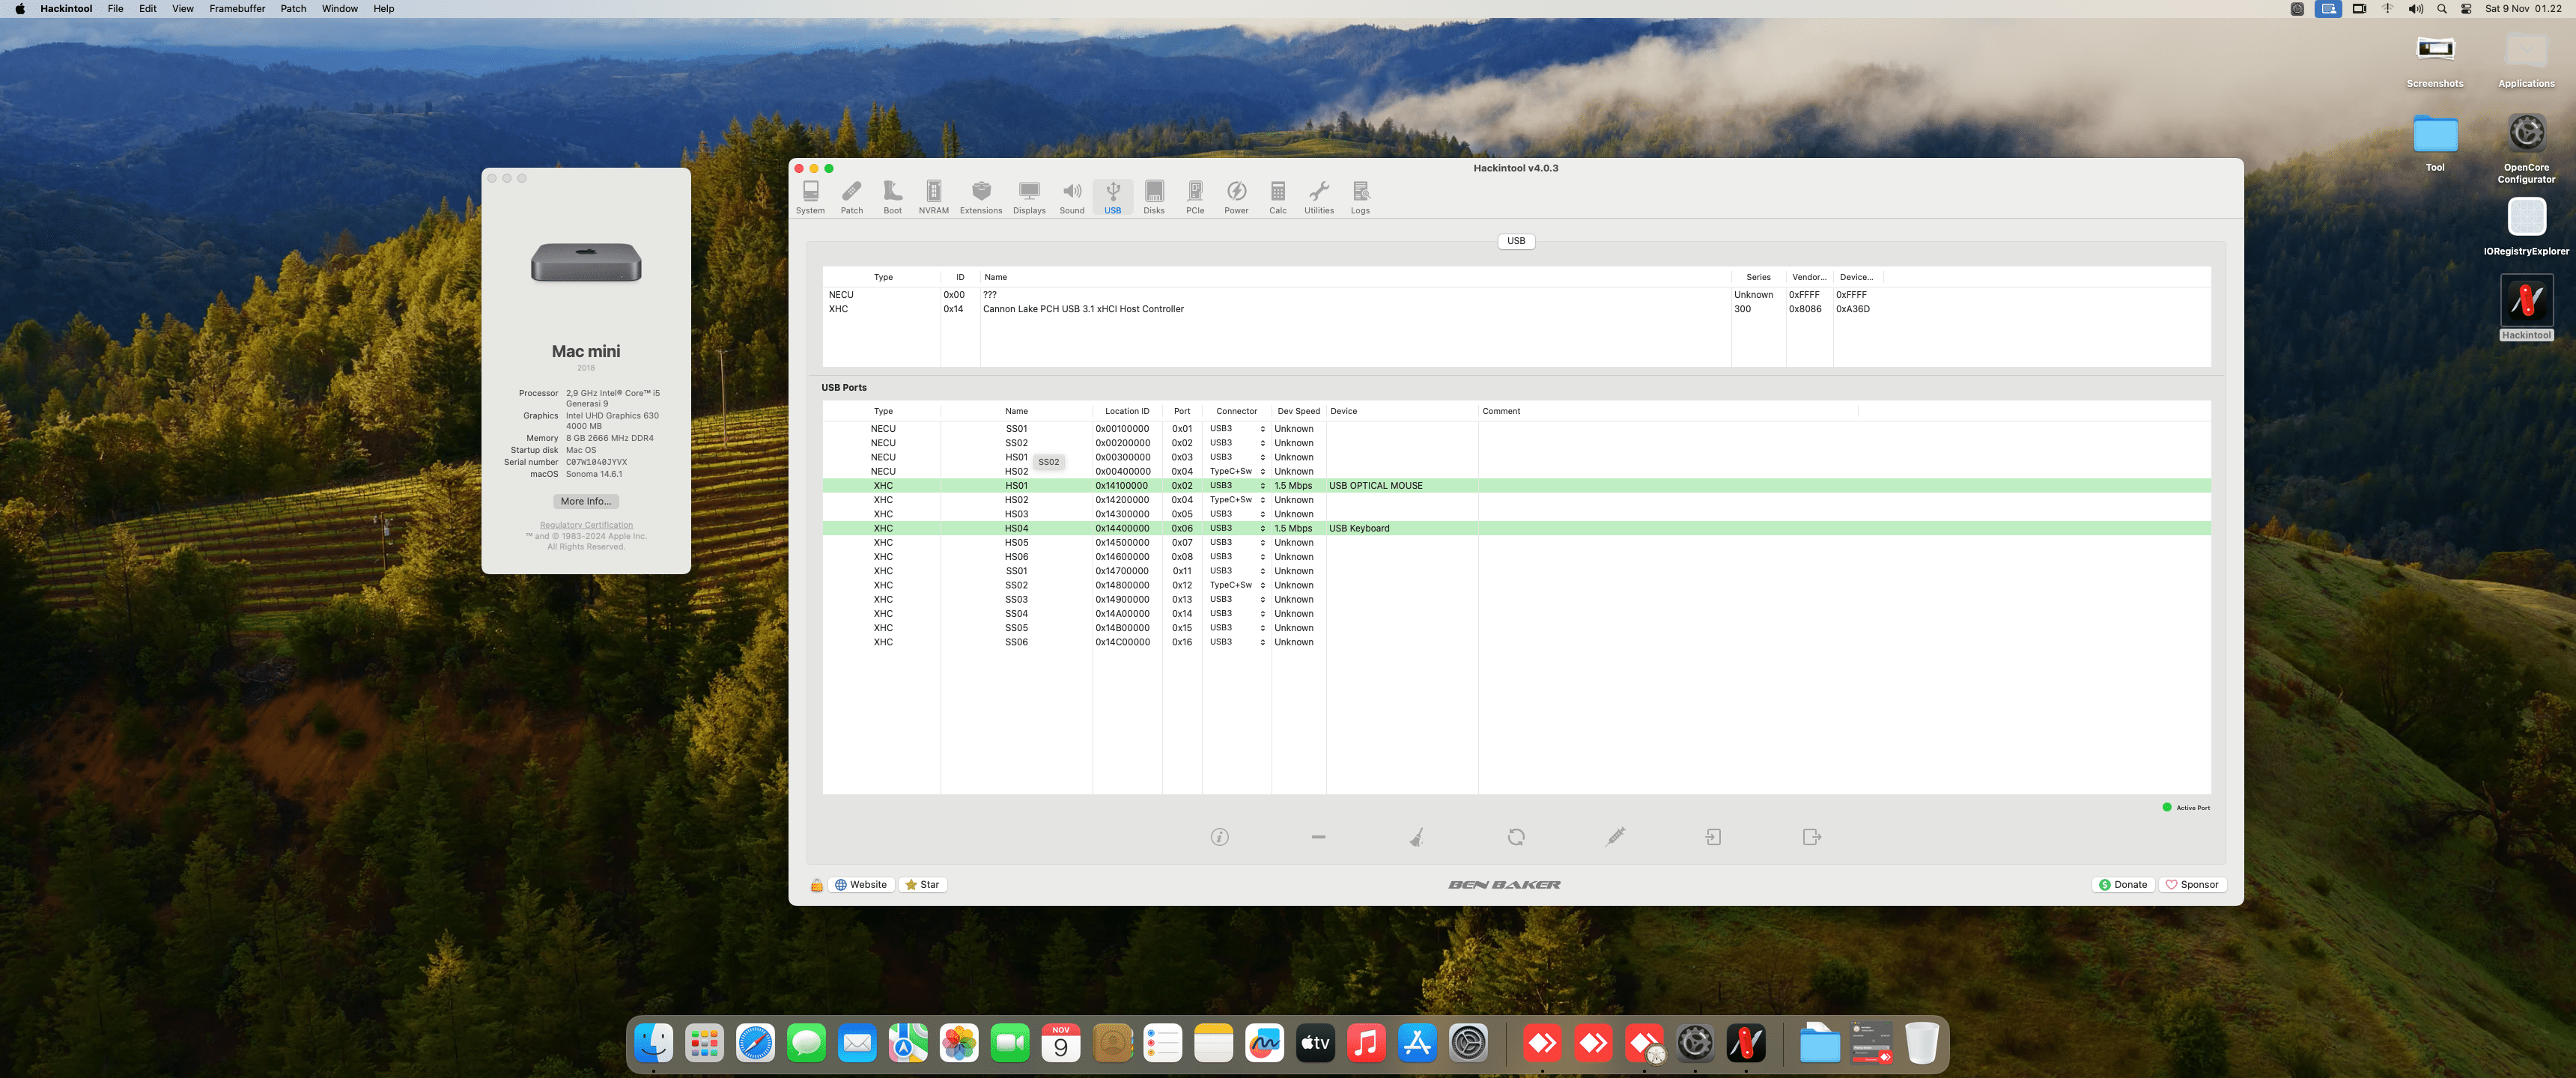Open the Patch menu in menu bar
The image size is (2576, 1078).
[293, 9]
